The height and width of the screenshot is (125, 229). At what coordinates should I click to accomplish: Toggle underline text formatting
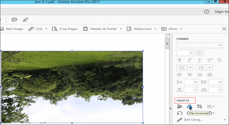[x=200, y=60]
